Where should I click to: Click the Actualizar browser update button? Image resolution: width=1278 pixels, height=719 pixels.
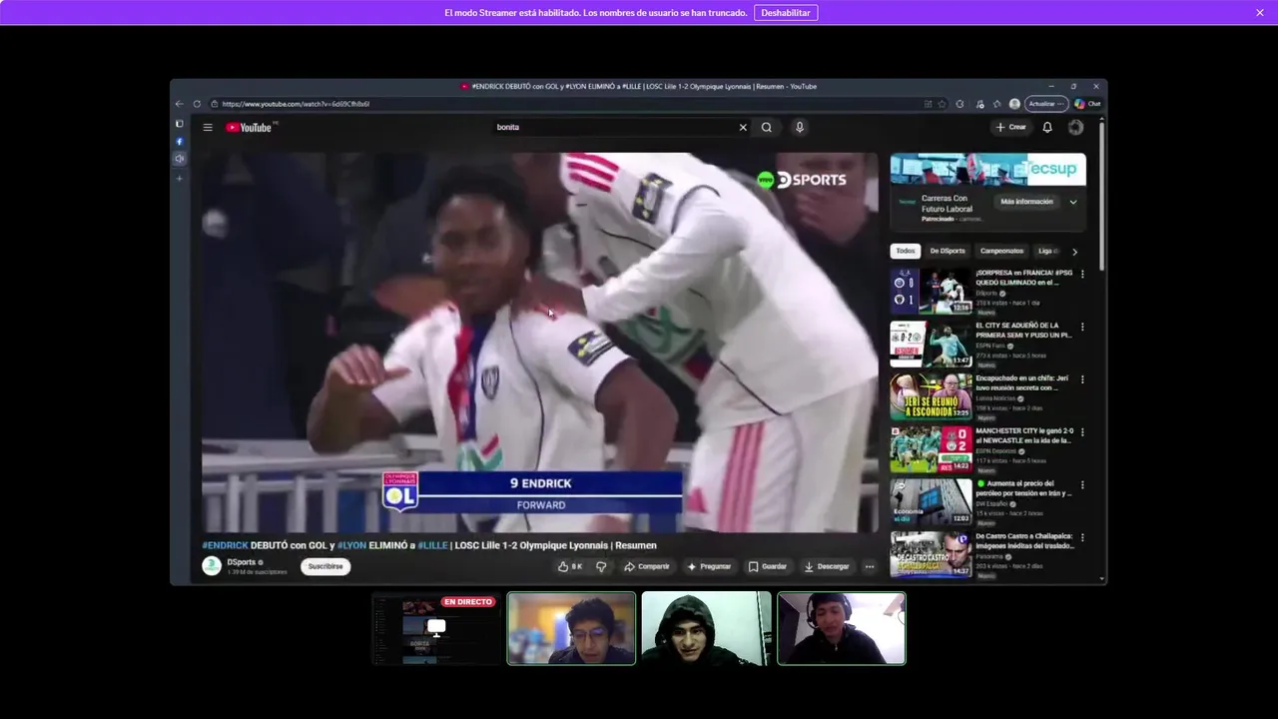(1045, 104)
